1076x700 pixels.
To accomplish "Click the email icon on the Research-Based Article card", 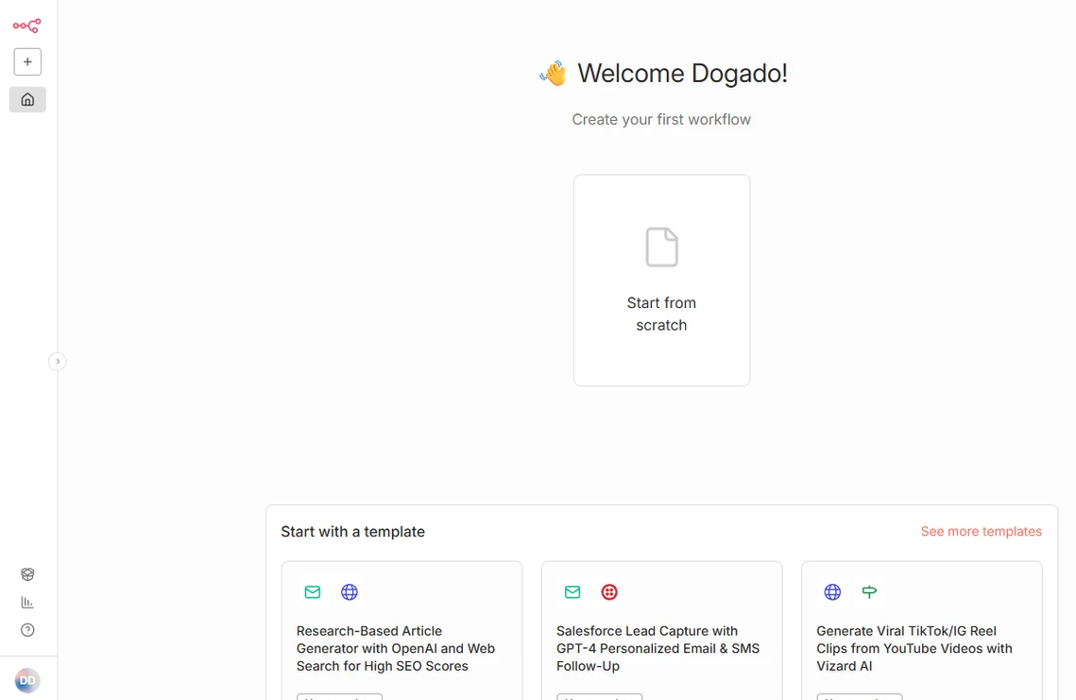I will pyautogui.click(x=313, y=592).
